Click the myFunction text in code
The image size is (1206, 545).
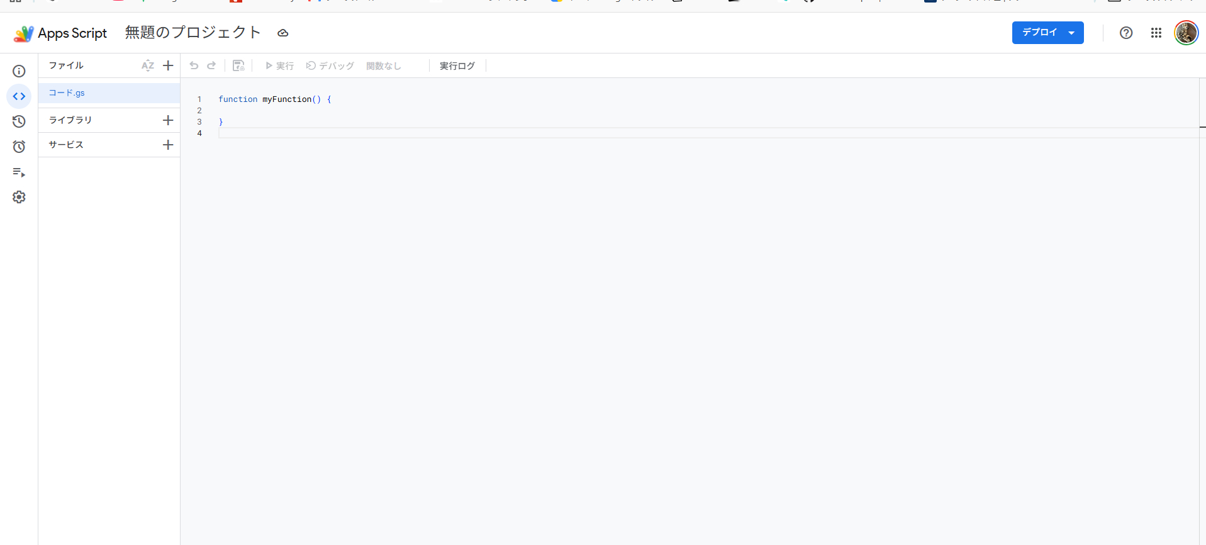287,99
